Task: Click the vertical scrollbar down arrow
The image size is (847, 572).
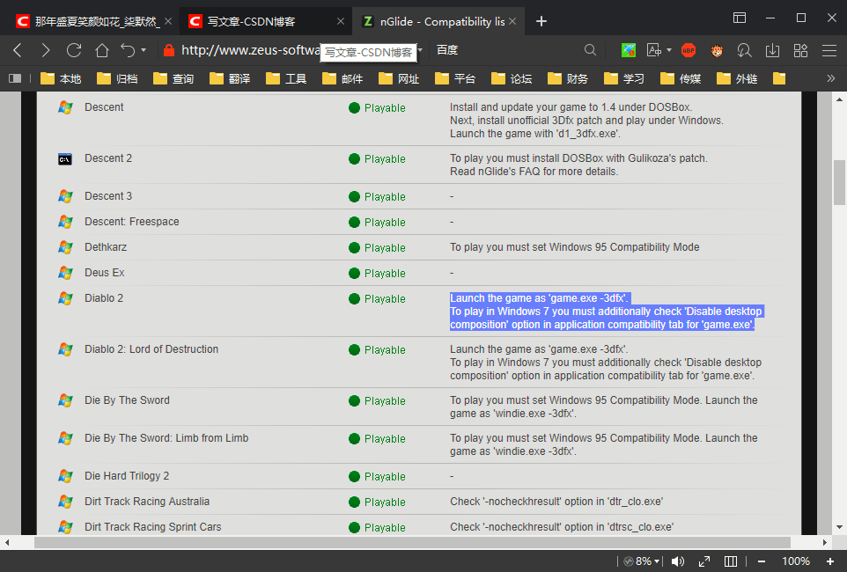Action: pos(839,527)
